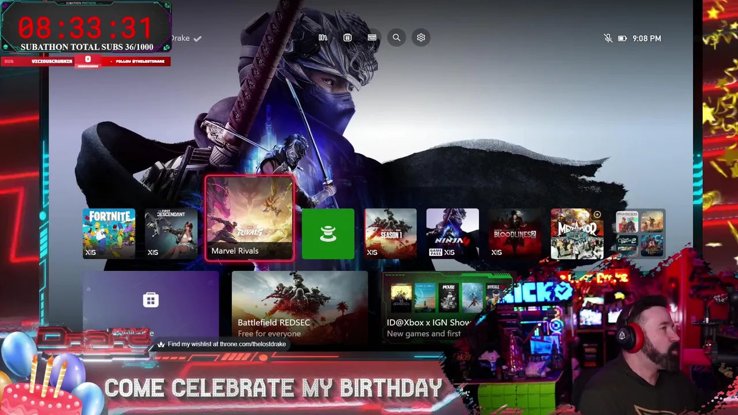
Task: Click the muted microphone status icon
Action: [x=608, y=38]
